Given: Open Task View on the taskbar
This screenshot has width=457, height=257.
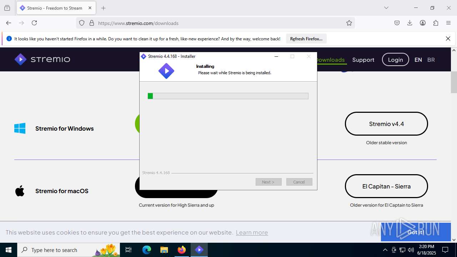Looking at the screenshot, I should (x=129, y=250).
